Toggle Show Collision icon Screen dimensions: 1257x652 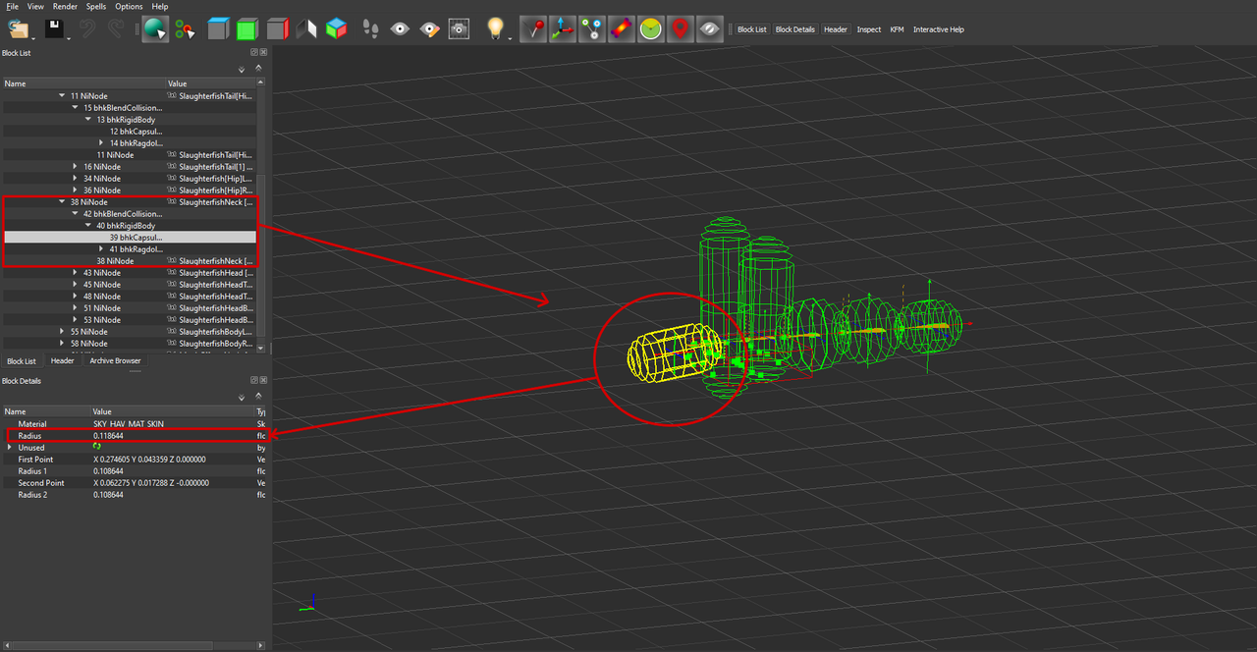coord(621,28)
